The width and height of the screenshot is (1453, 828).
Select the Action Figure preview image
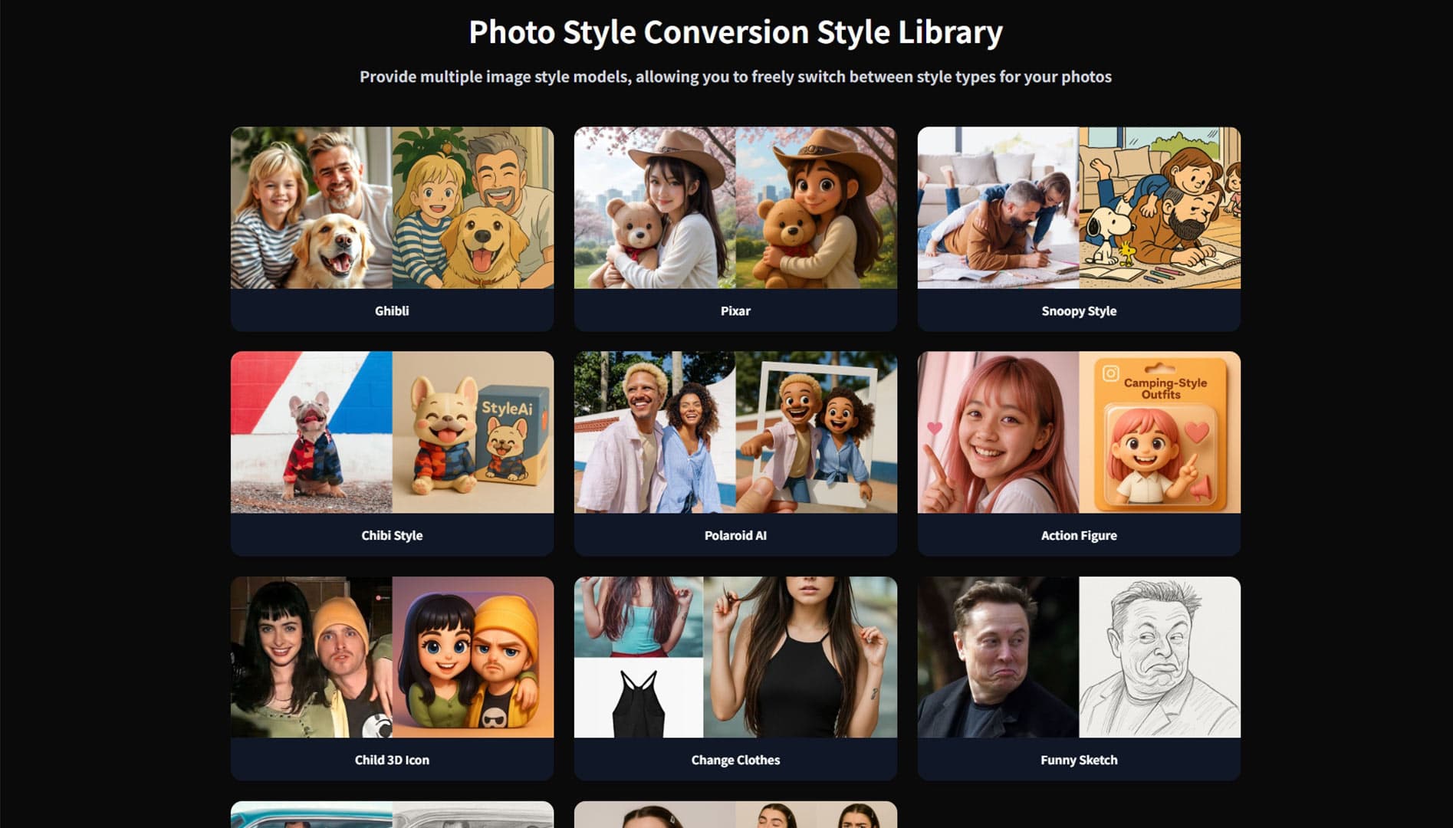click(1079, 432)
